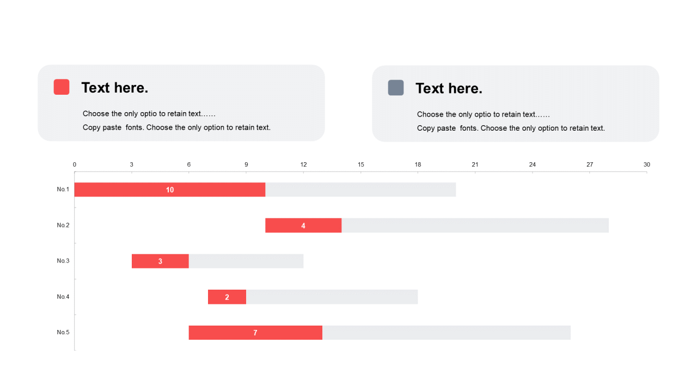
Task: Click the No.5 axis label
Action: tap(63, 332)
